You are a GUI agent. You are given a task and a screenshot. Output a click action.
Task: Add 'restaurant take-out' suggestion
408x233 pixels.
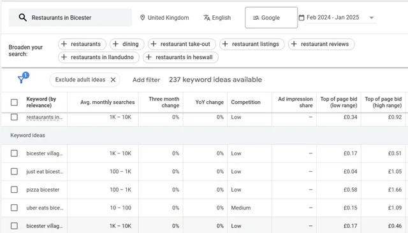point(182,44)
